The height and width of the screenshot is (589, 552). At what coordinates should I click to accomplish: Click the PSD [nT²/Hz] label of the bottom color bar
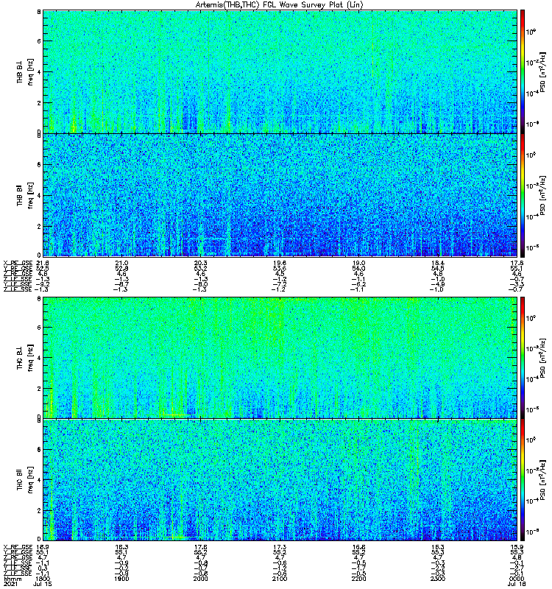542,481
